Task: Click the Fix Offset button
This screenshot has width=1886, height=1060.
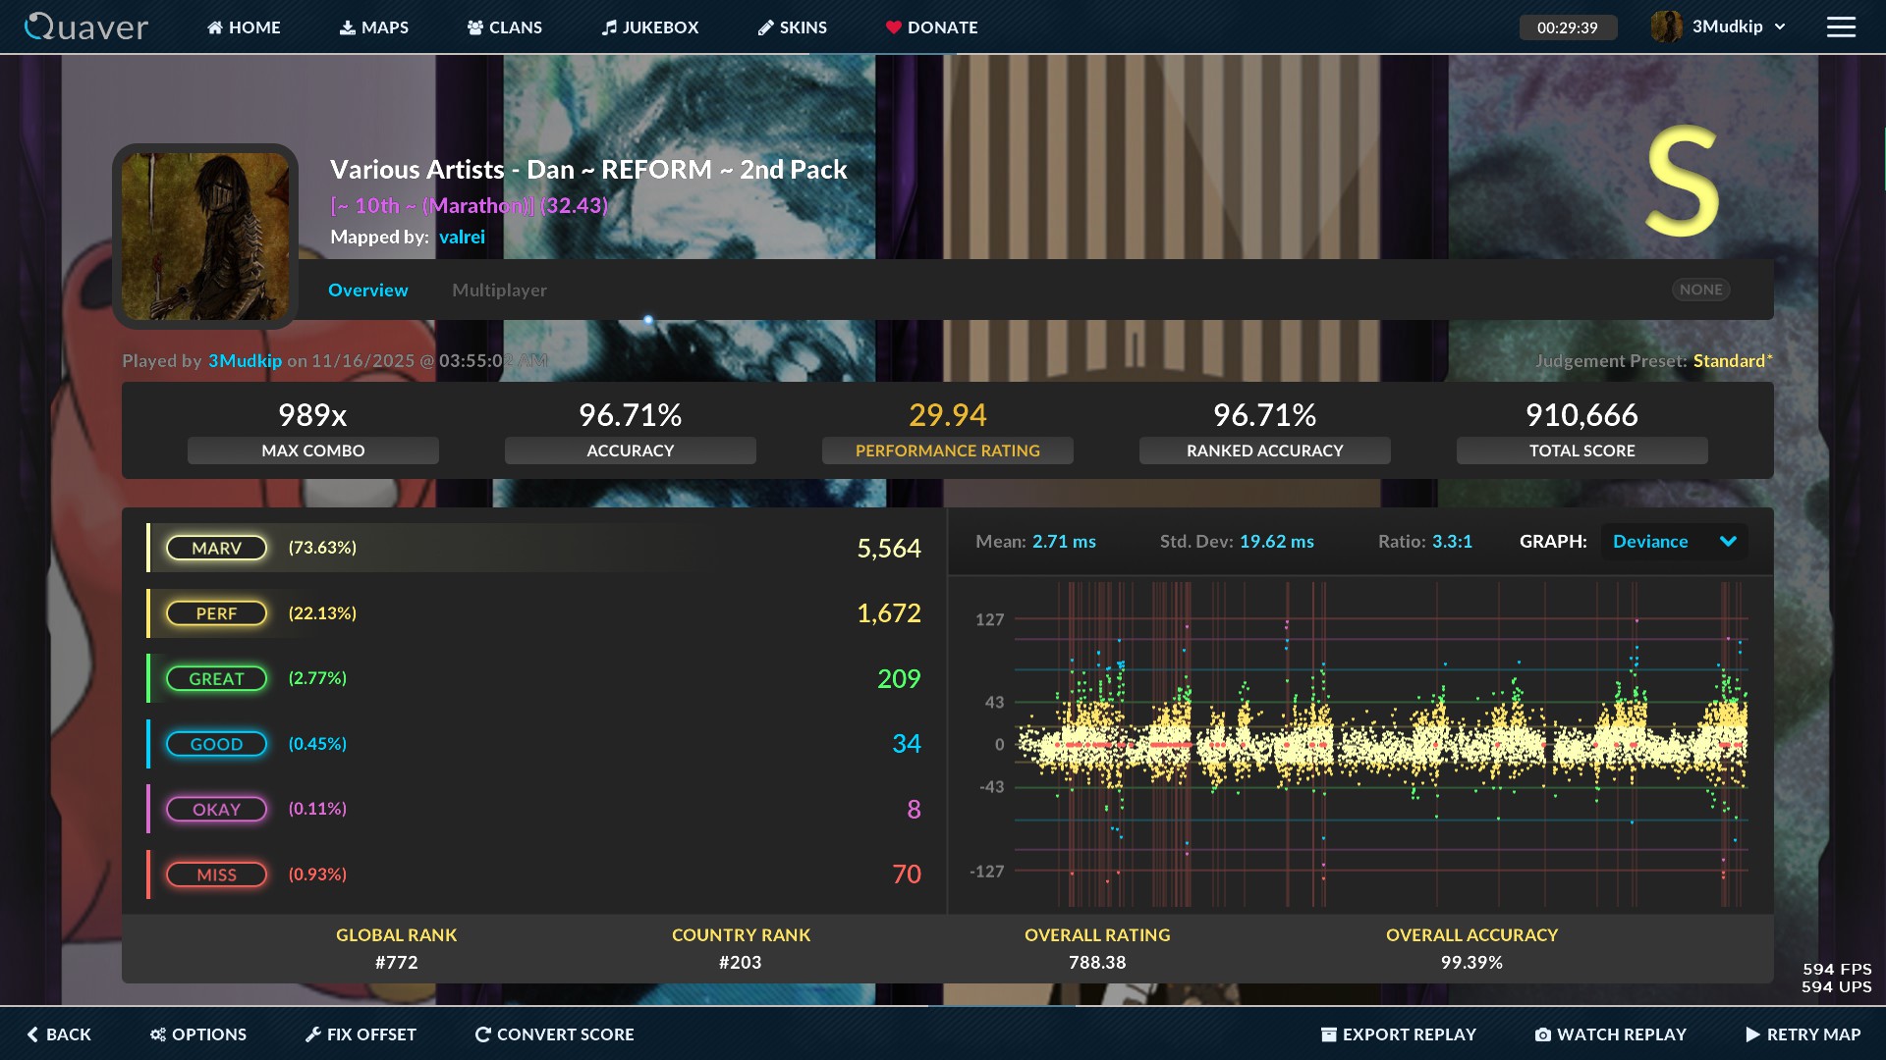Action: [361, 1034]
